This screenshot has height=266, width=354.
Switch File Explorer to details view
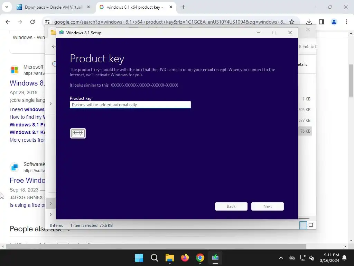pyautogui.click(x=303, y=225)
